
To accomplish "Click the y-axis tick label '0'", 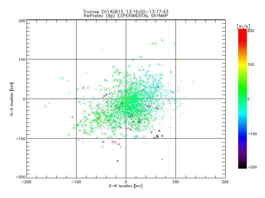I will 24,99.
